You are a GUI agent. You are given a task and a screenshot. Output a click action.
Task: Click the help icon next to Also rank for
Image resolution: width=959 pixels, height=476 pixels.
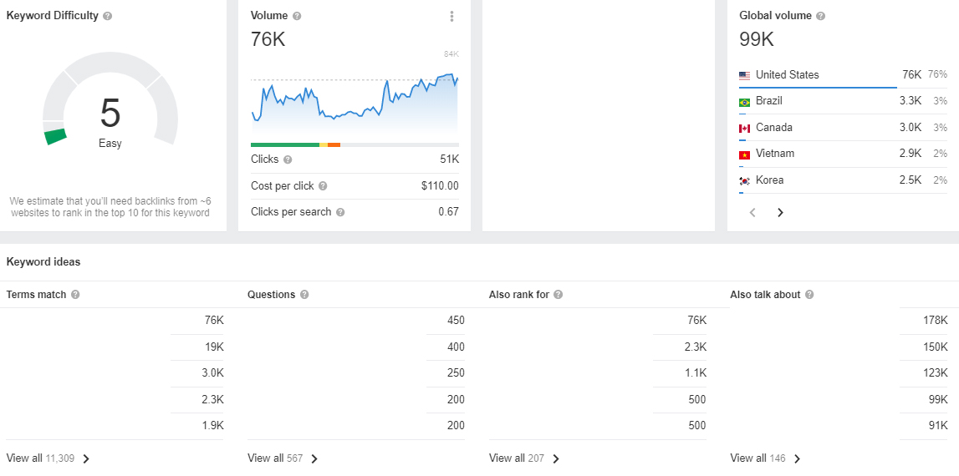(x=558, y=295)
